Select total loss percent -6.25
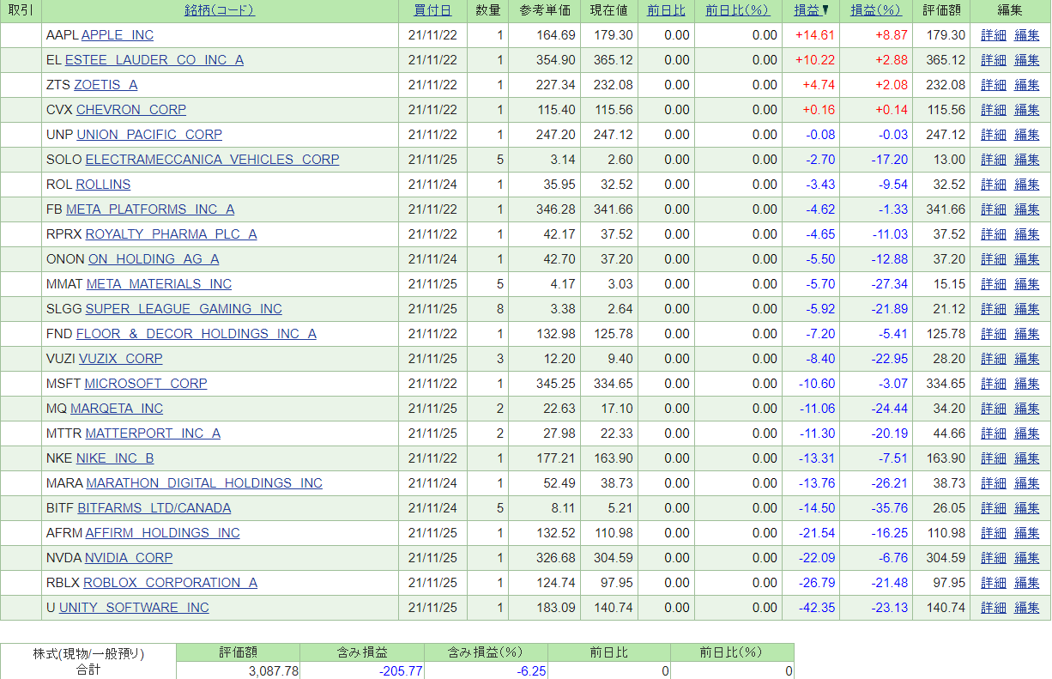This screenshot has width=1052, height=679. tap(531, 671)
